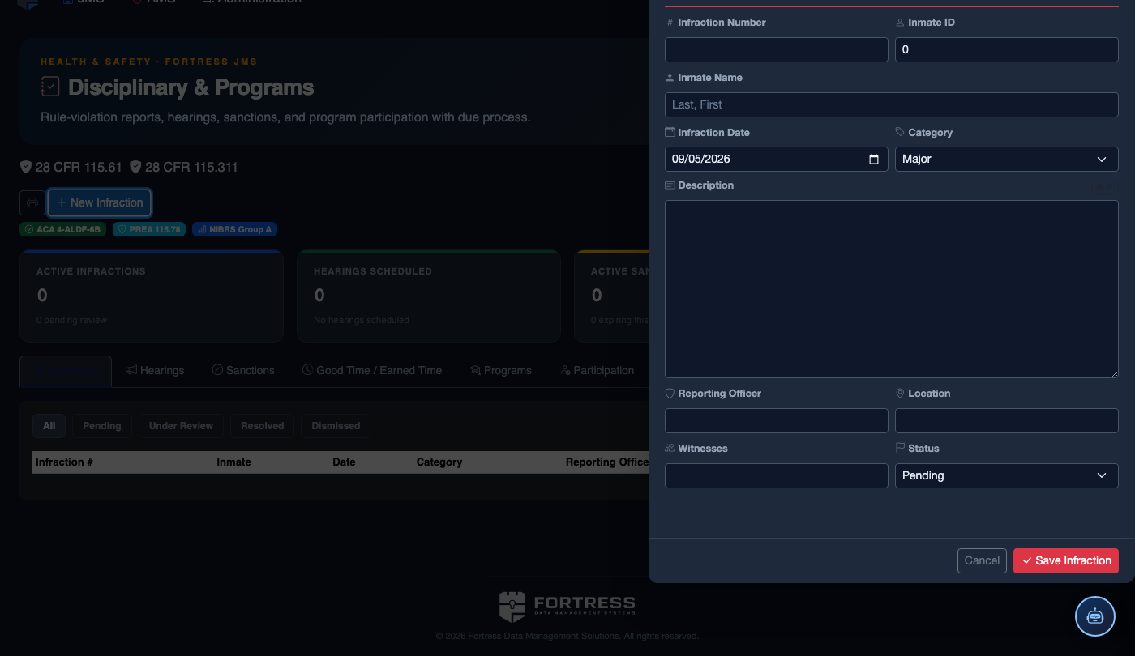Viewport: 1135px width, 656px height.
Task: Click the NIBRS Group A badge
Action: pos(234,229)
